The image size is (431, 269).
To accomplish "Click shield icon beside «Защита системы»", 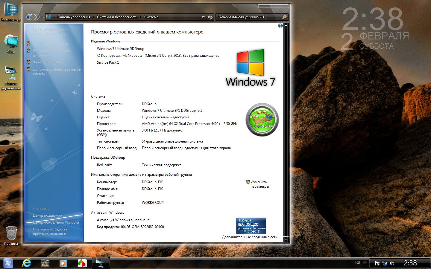I will 28,62.
